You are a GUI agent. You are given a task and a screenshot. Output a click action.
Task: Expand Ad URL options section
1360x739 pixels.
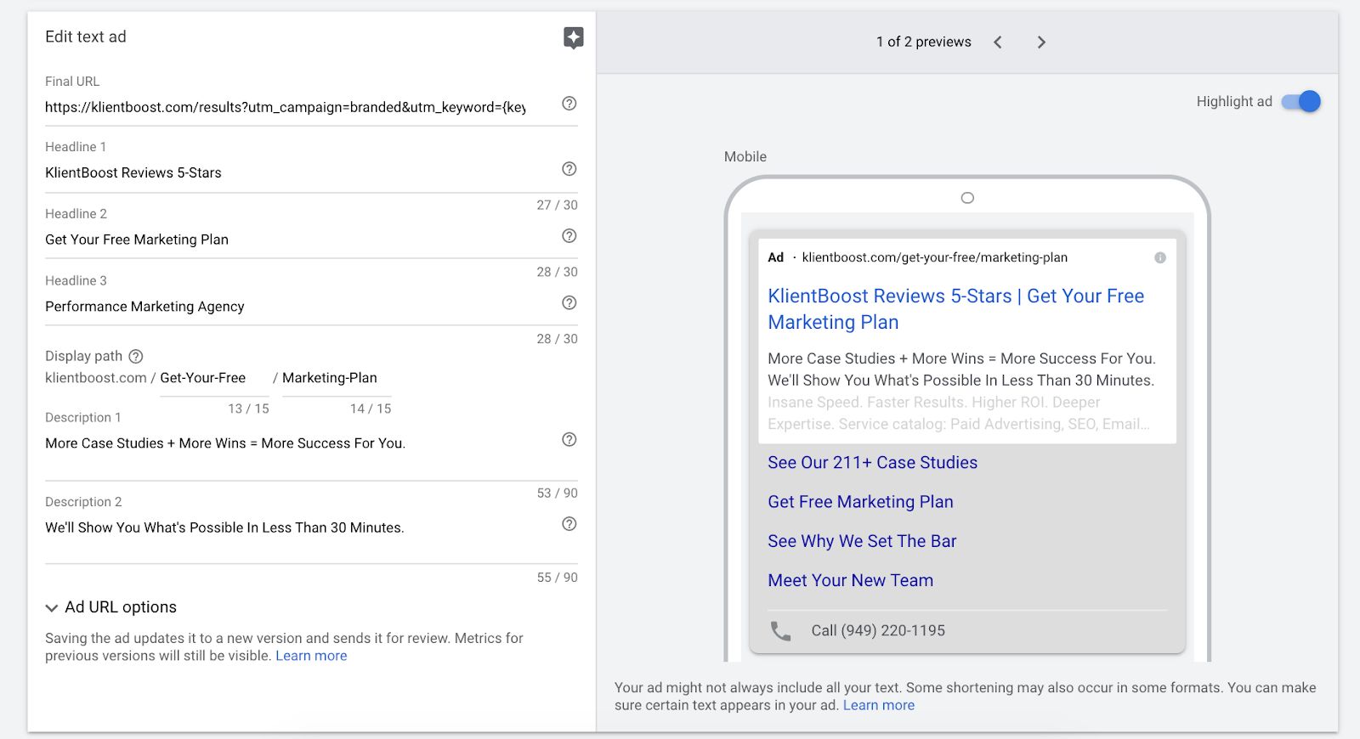(x=110, y=607)
